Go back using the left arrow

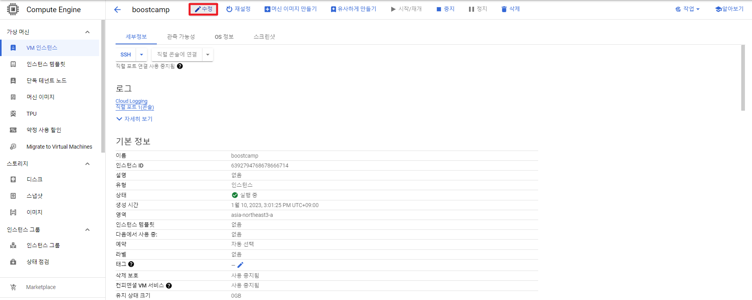click(x=117, y=9)
